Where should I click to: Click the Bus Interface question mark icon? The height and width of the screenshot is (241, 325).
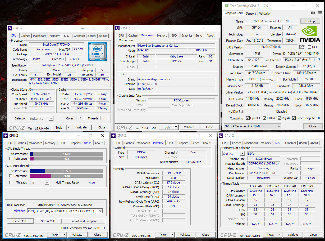click(x=319, y=60)
